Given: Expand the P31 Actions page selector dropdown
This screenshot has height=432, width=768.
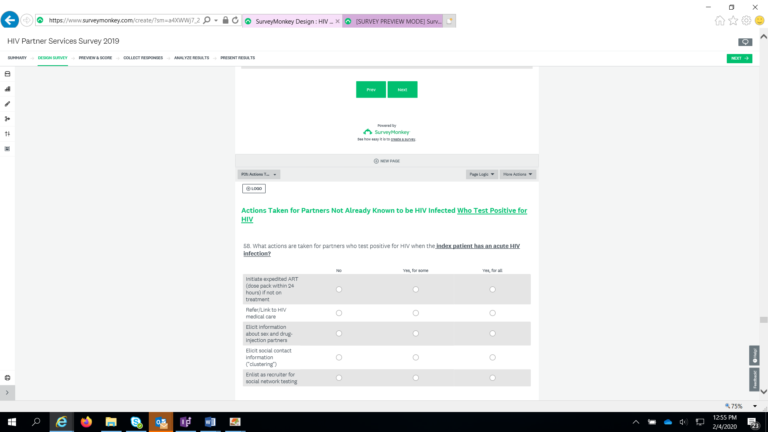Looking at the screenshot, I should [x=259, y=174].
